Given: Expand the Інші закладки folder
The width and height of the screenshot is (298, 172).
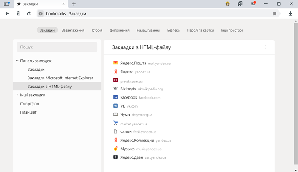Looking at the screenshot, I should tap(17, 95).
